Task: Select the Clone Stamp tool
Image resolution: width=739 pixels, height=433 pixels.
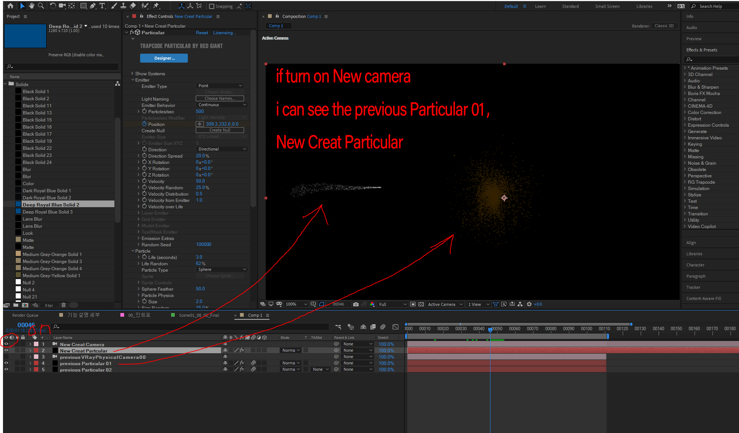Action: point(123,6)
